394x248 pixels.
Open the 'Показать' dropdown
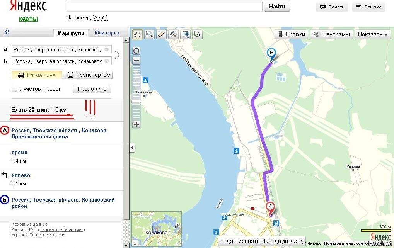point(373,34)
